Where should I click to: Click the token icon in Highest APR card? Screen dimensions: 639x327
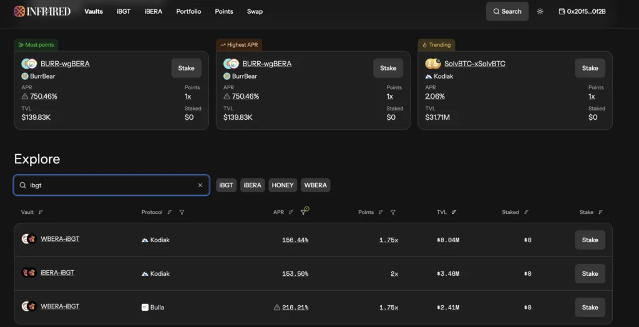coord(231,64)
